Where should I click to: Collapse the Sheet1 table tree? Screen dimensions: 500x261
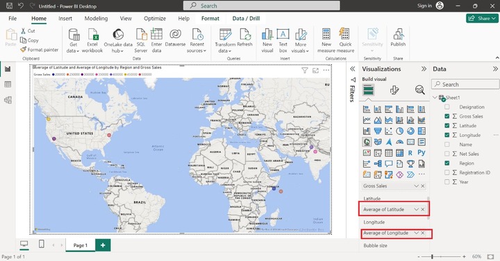pyautogui.click(x=435, y=98)
